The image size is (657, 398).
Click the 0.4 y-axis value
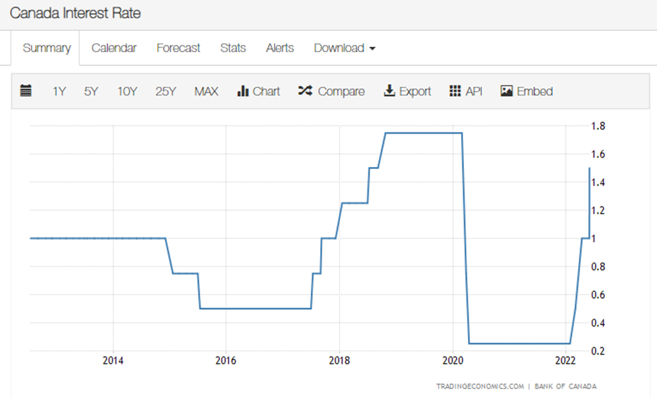[x=598, y=323]
